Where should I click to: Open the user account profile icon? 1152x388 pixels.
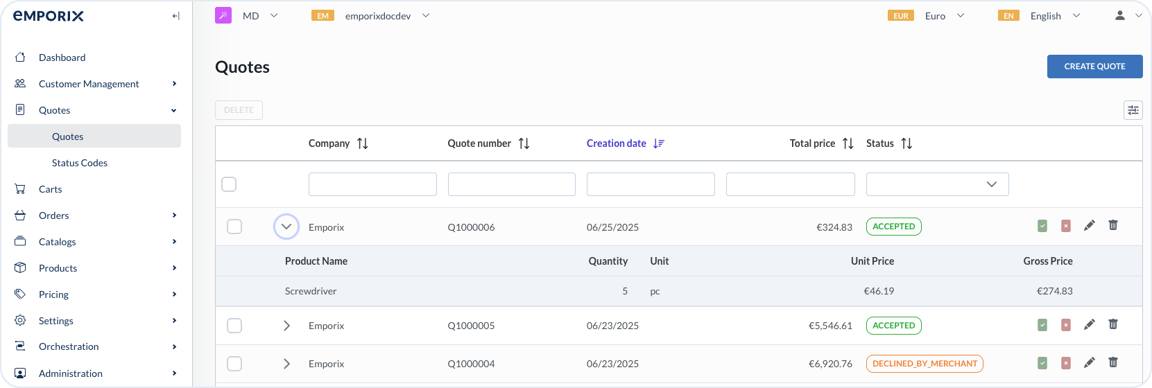pyautogui.click(x=1119, y=15)
